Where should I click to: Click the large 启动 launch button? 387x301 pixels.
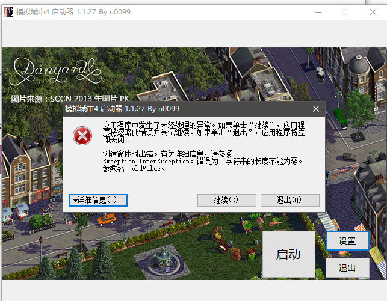pos(288,254)
